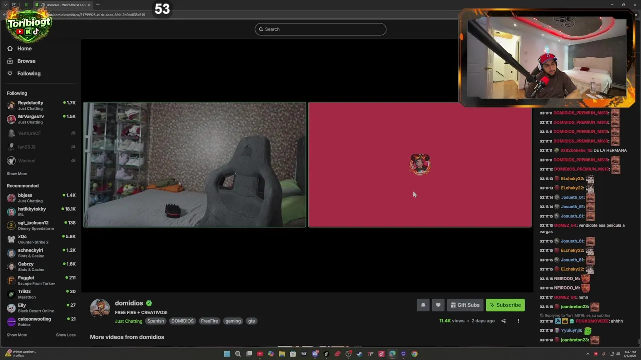The height and width of the screenshot is (360, 641).
Task: Select the offline VenturaCF channel
Action: click(41, 133)
